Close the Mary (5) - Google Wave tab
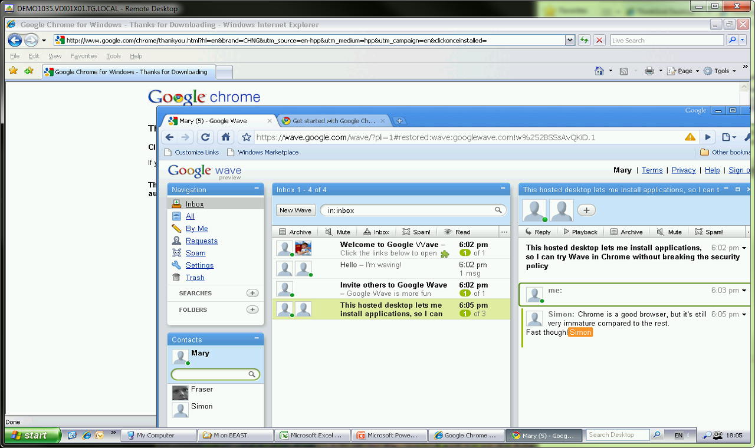 (x=270, y=121)
